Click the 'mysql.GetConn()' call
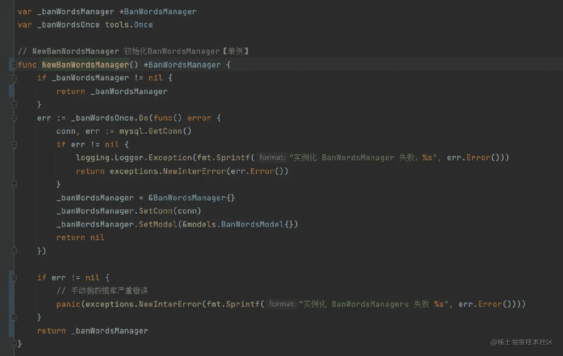Image resolution: width=563 pixels, height=356 pixels. pyautogui.click(x=155, y=131)
